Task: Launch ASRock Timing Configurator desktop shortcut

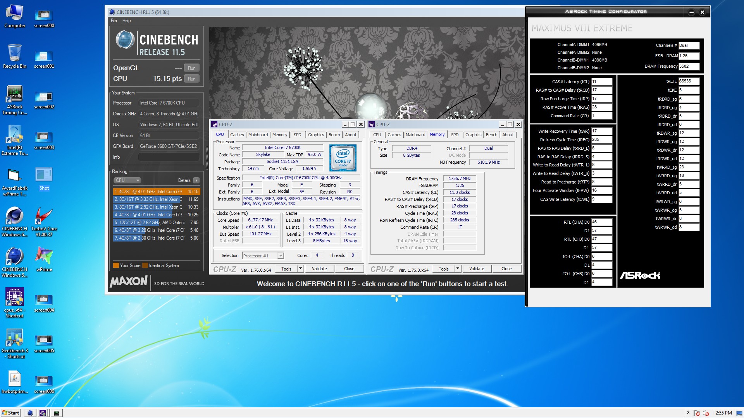Action: (x=15, y=100)
